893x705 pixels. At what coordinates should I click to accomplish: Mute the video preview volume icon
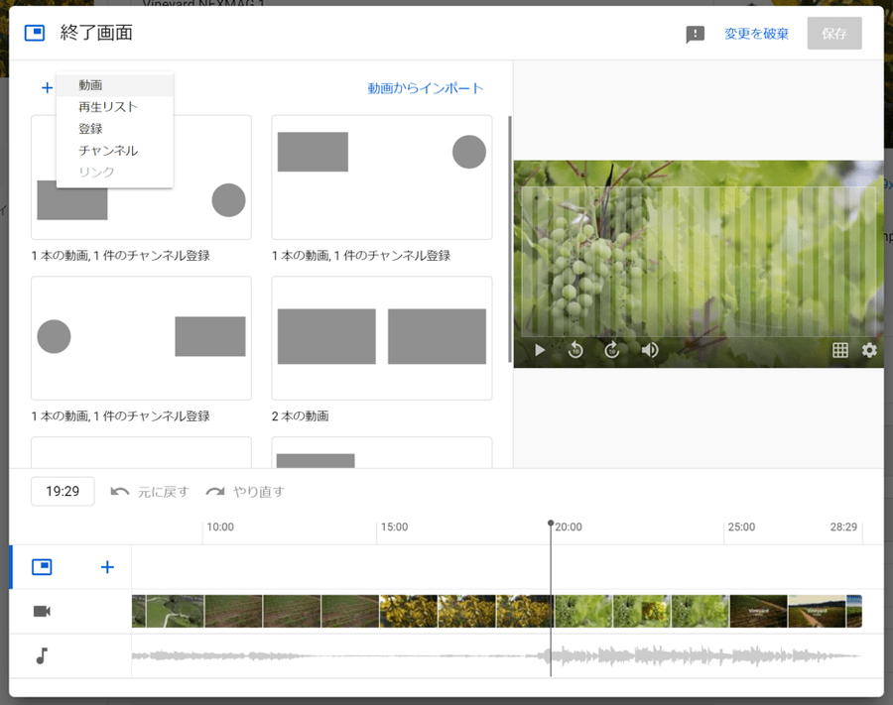tap(650, 350)
